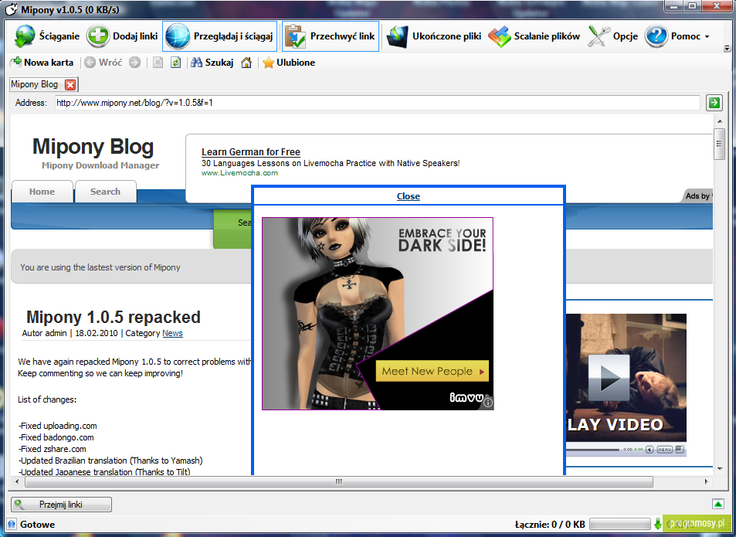This screenshot has height=537, width=736.
Task: Click the horizontal scrollbar thumb
Action: [339, 481]
